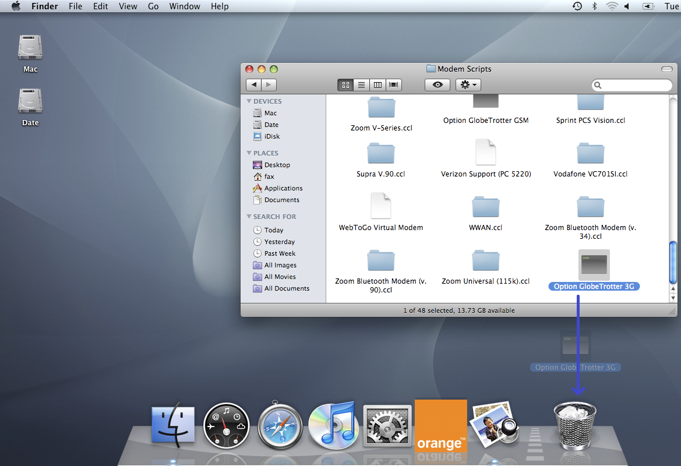Click the Orange icon in the Dock
The height and width of the screenshot is (466, 681).
[441, 426]
